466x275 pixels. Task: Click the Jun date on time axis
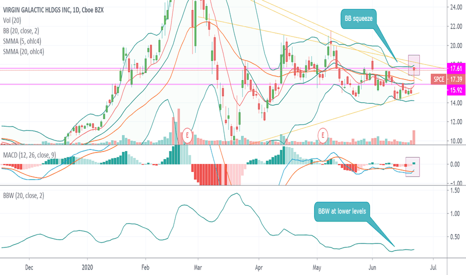coord(372,267)
